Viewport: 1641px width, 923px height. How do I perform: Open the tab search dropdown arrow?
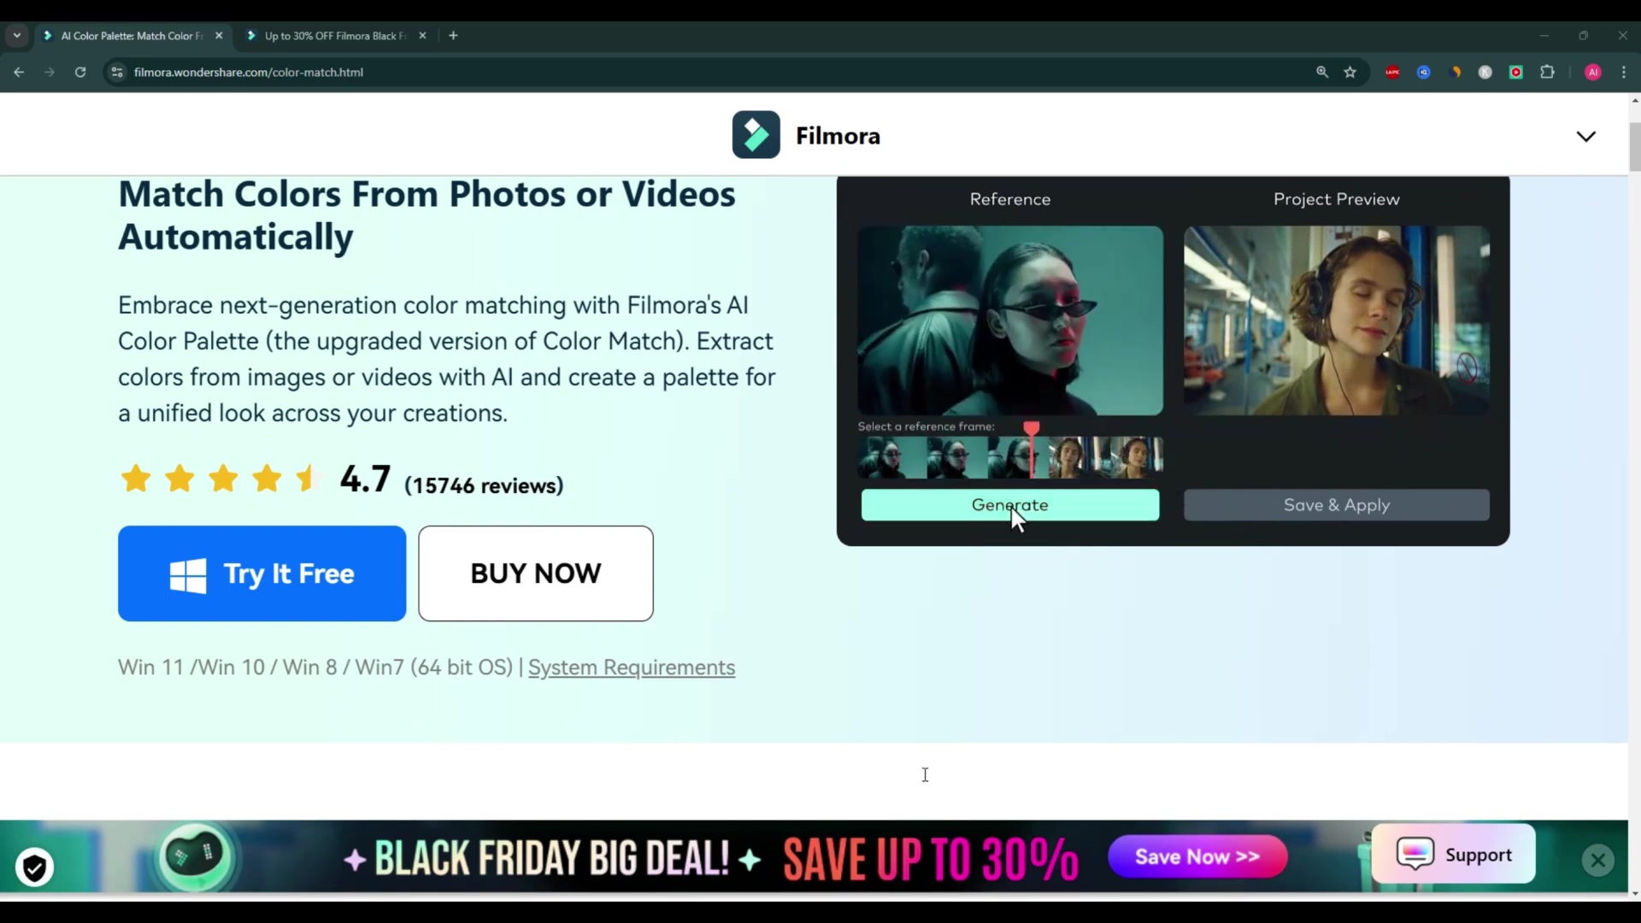tap(17, 36)
